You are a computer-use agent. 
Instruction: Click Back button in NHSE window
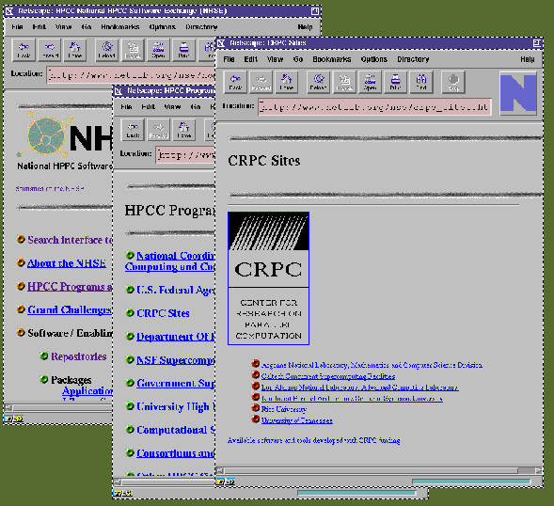(24, 50)
